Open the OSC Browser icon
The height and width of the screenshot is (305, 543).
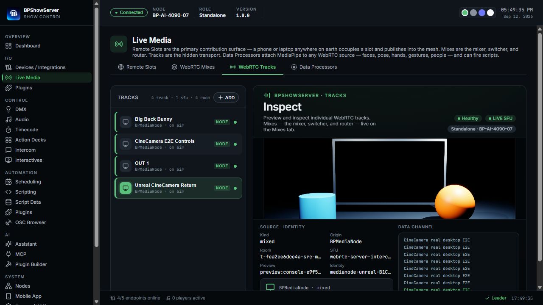[x=8, y=222]
